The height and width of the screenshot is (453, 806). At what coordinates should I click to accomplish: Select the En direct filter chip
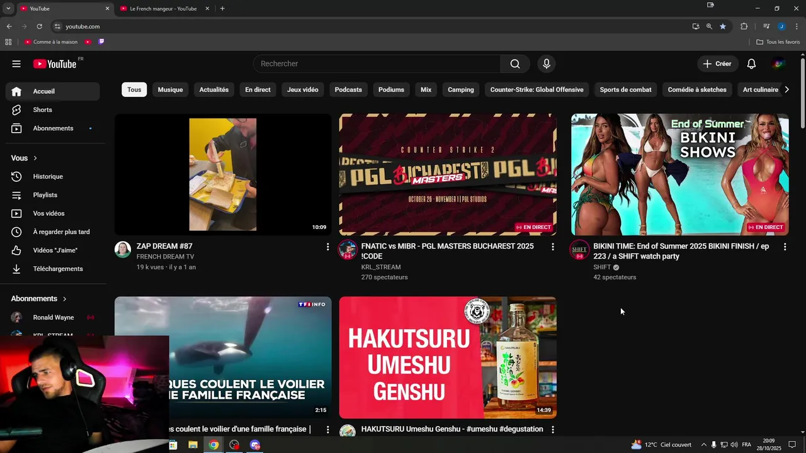coord(258,90)
